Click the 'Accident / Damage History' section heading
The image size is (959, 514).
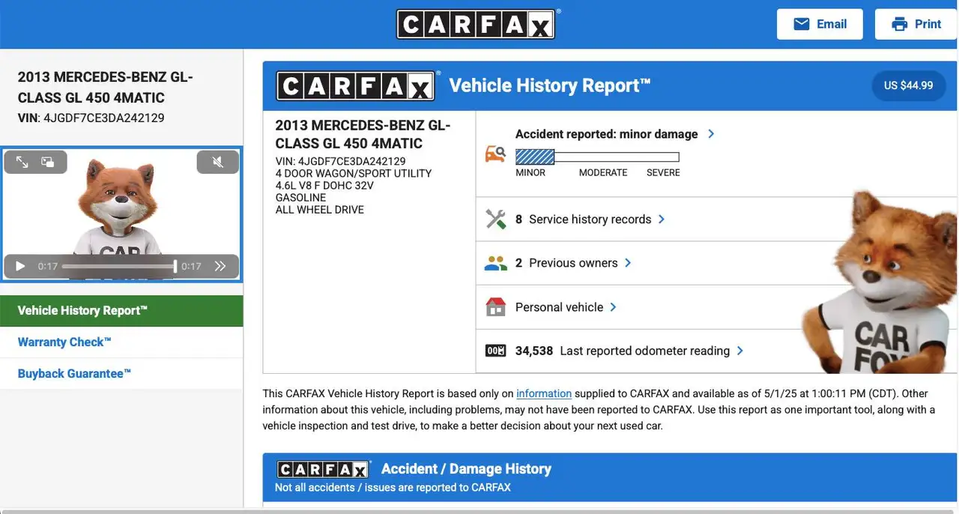[466, 469]
